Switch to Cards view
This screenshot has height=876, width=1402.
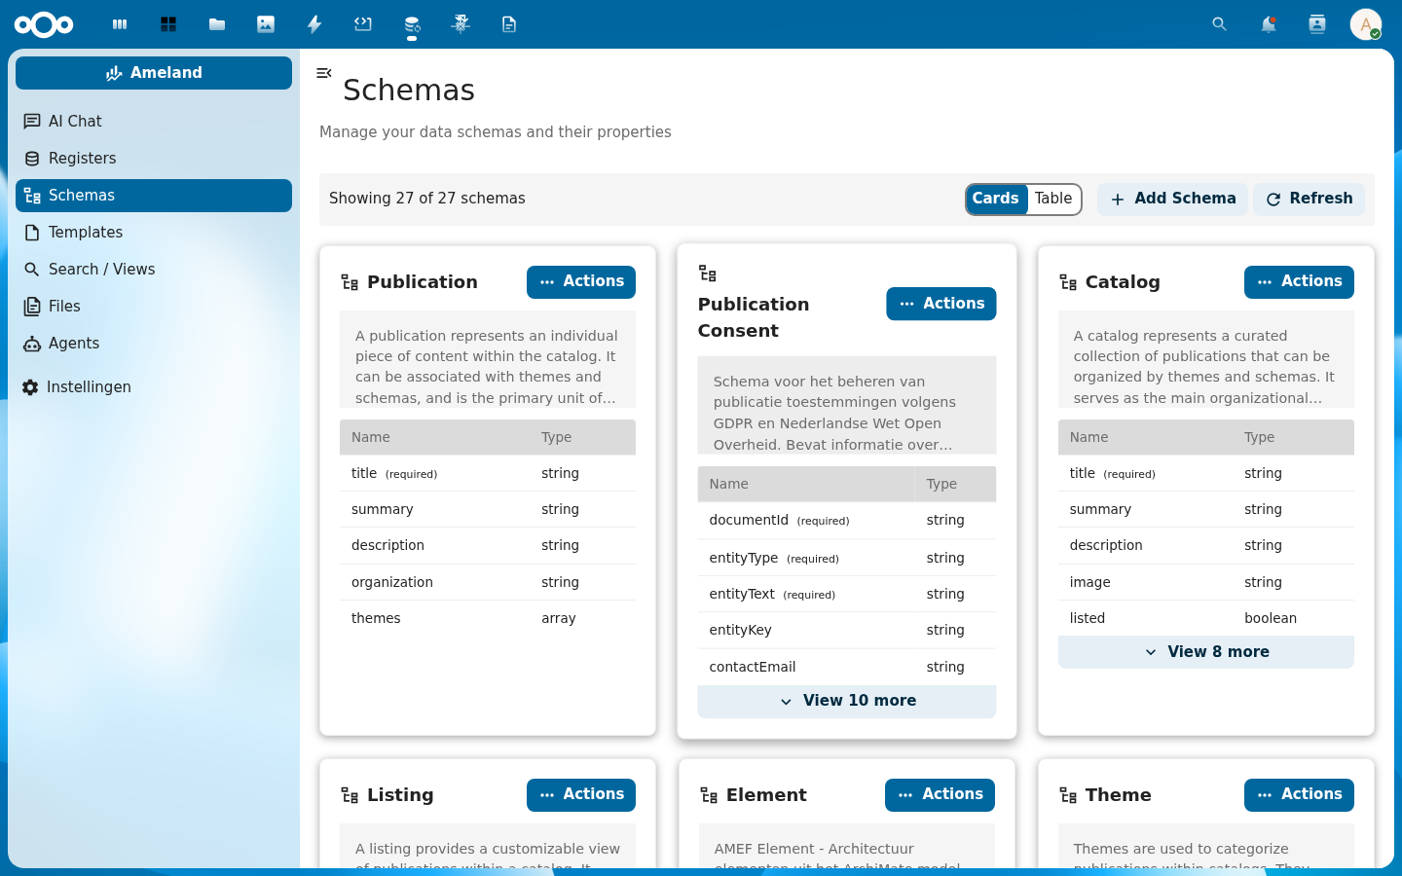click(995, 199)
